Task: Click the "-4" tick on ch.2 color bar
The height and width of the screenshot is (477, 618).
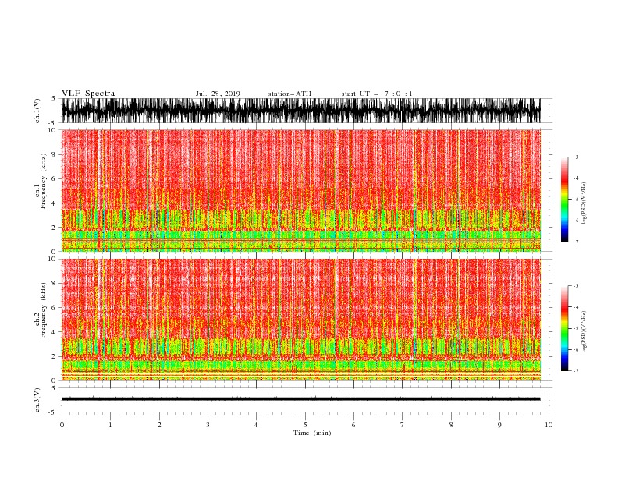Action: pyautogui.click(x=576, y=307)
